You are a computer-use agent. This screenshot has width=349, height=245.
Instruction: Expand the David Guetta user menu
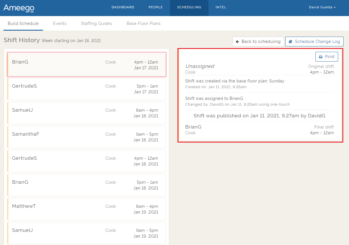[x=322, y=7]
